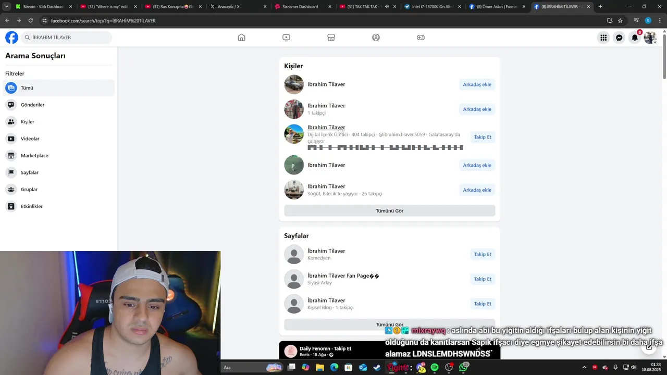Image resolution: width=667 pixels, height=375 pixels.
Task: Add first Ibrahim Tilaver as friend
Action: 477,84
